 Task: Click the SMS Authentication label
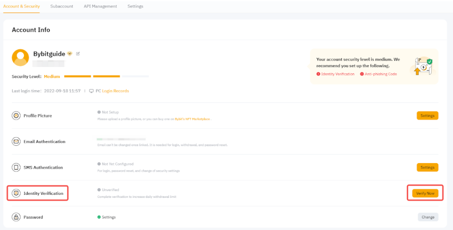(43, 168)
